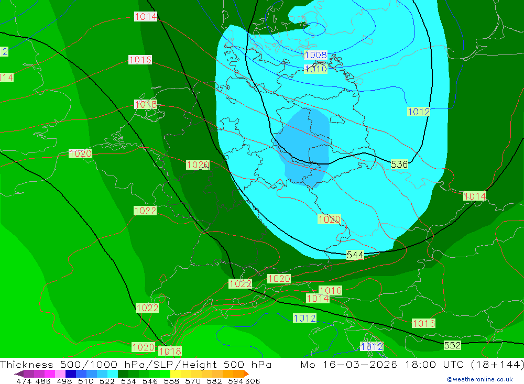This screenshot has height=384, width=524.
Task: Click the 1010 isobar label
Action: [315, 69]
